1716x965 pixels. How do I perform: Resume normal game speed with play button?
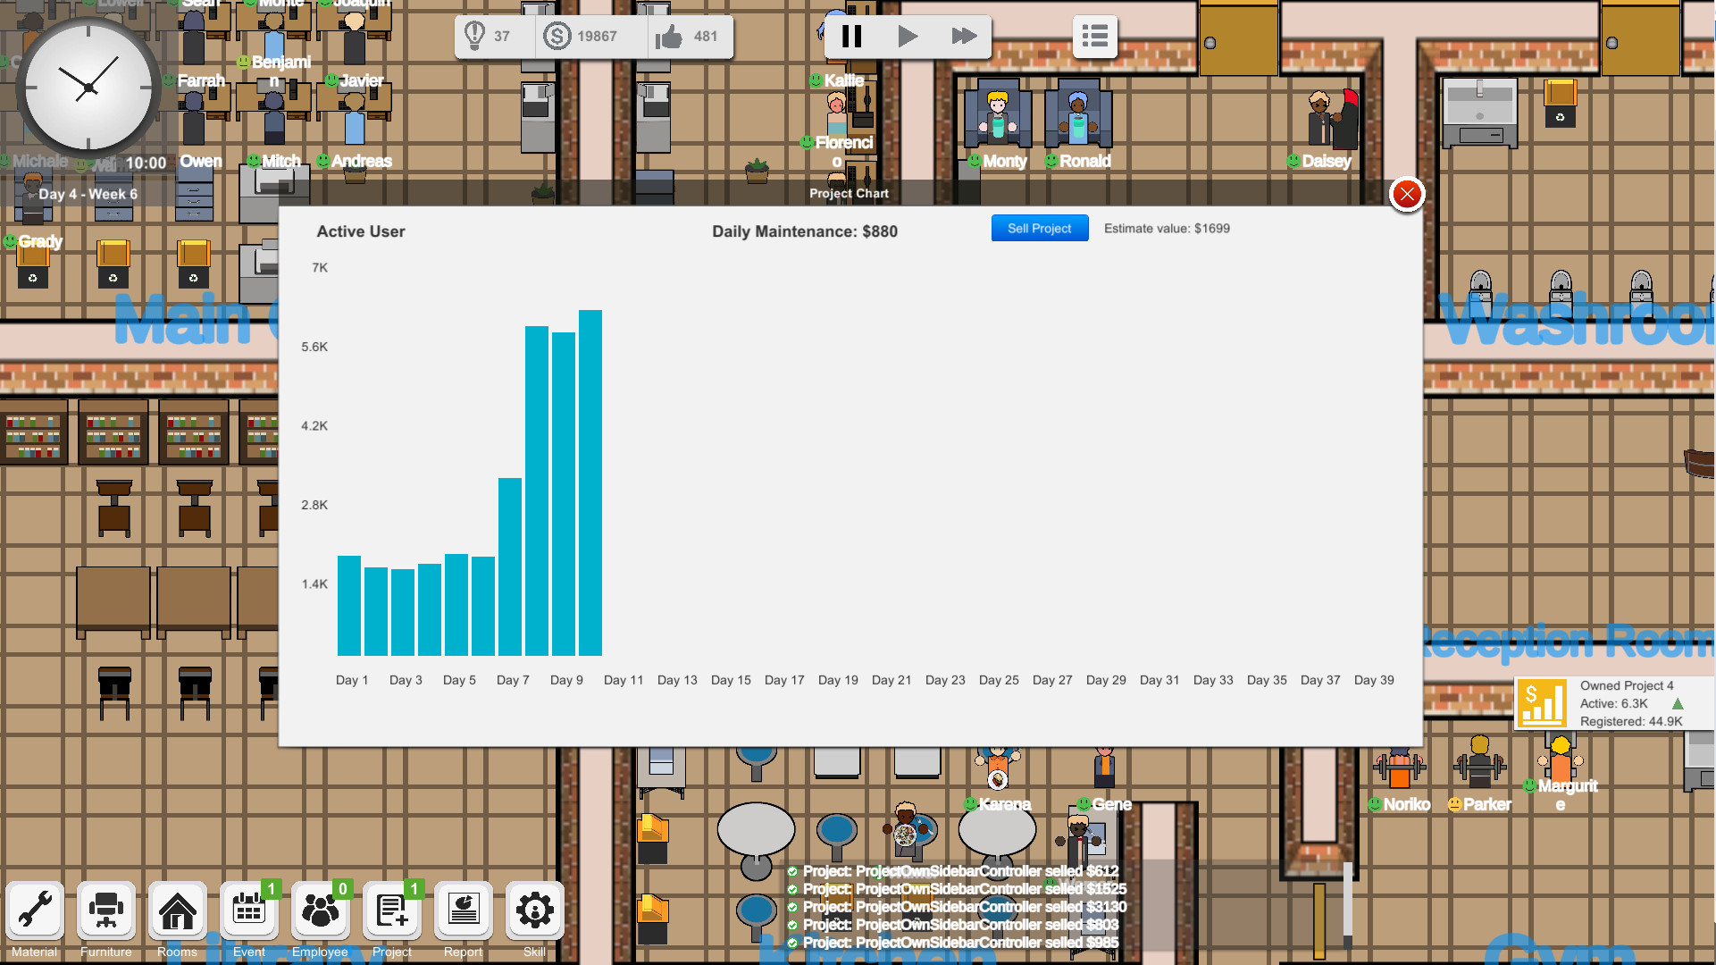pyautogui.click(x=908, y=37)
